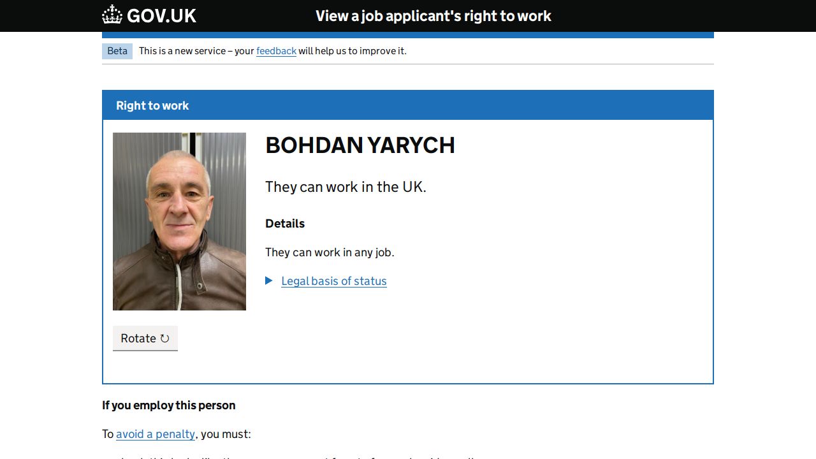Open the feedback link in the beta banner
Viewport: 816px width, 459px height.
(x=276, y=51)
